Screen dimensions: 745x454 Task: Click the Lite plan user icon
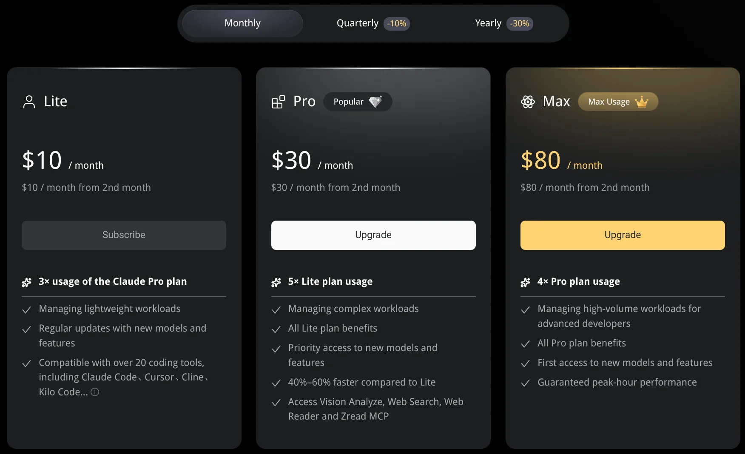pos(29,102)
